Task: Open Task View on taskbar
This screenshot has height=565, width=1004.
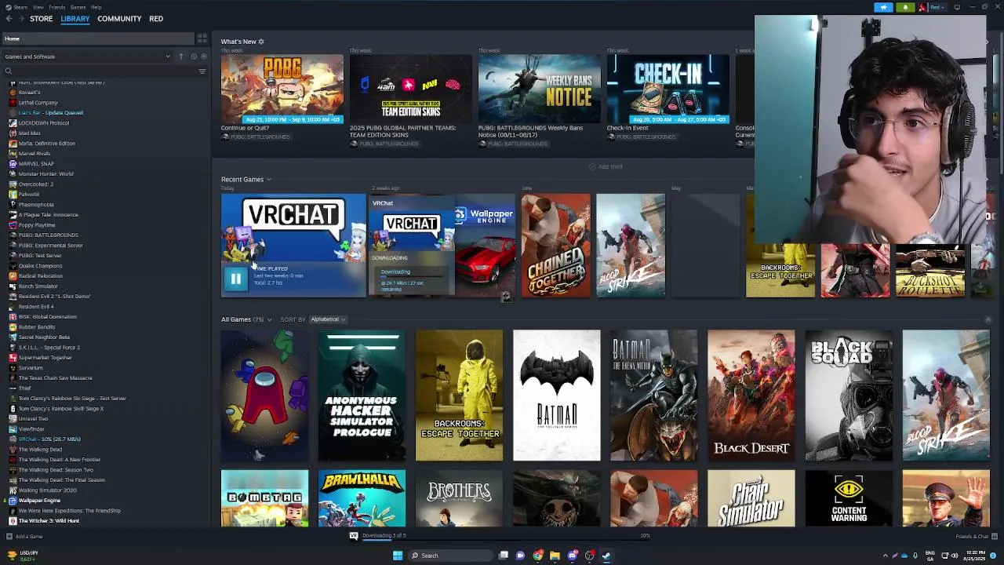Action: point(503,556)
